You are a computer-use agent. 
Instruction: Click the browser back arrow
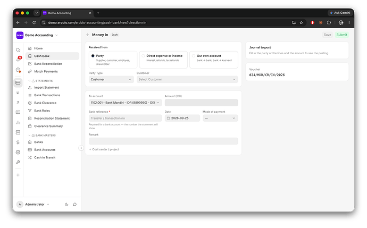18,23
